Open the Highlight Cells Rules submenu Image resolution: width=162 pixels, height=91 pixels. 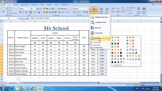click(100, 17)
